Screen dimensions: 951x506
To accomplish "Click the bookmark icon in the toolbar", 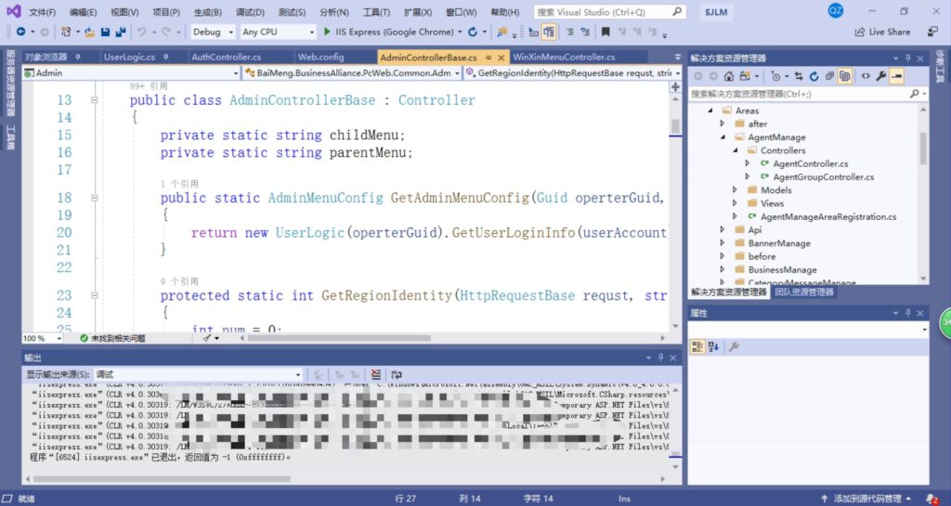I will [606, 32].
